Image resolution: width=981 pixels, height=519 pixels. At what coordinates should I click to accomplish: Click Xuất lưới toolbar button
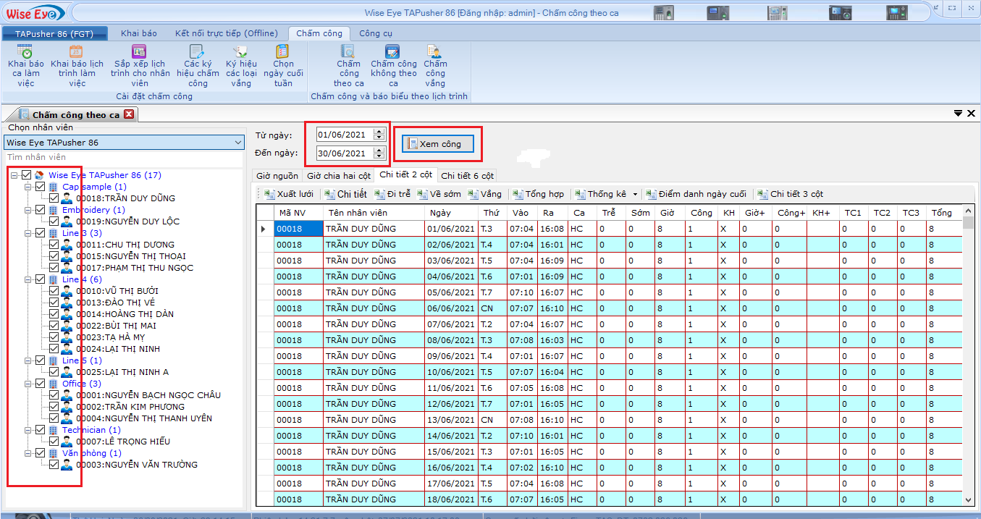pyautogui.click(x=288, y=194)
